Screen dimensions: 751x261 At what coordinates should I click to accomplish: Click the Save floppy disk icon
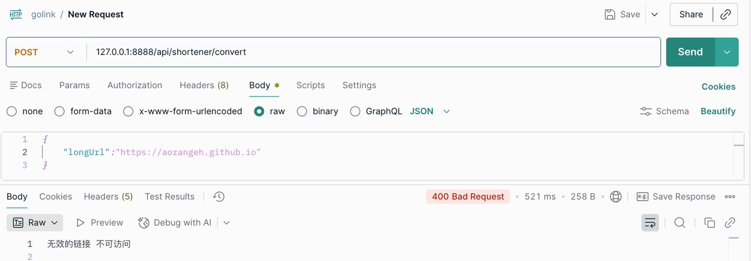[x=610, y=14]
